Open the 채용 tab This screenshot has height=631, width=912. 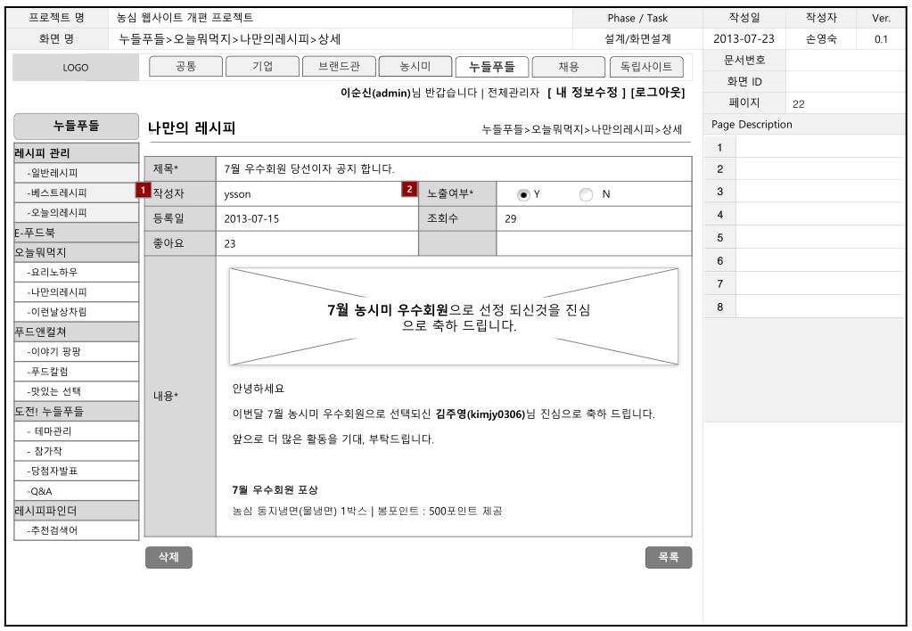[x=569, y=66]
